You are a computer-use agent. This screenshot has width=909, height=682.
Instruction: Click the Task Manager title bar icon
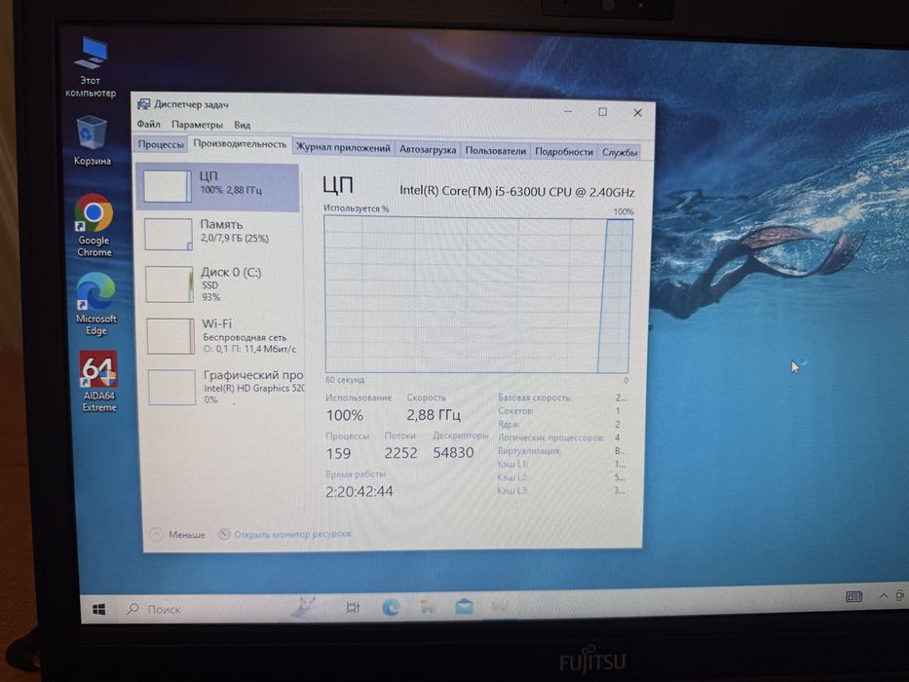(143, 104)
